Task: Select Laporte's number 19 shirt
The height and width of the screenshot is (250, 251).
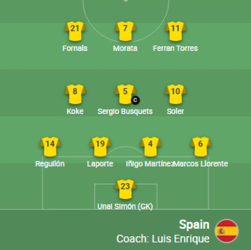Action: [x=100, y=147]
